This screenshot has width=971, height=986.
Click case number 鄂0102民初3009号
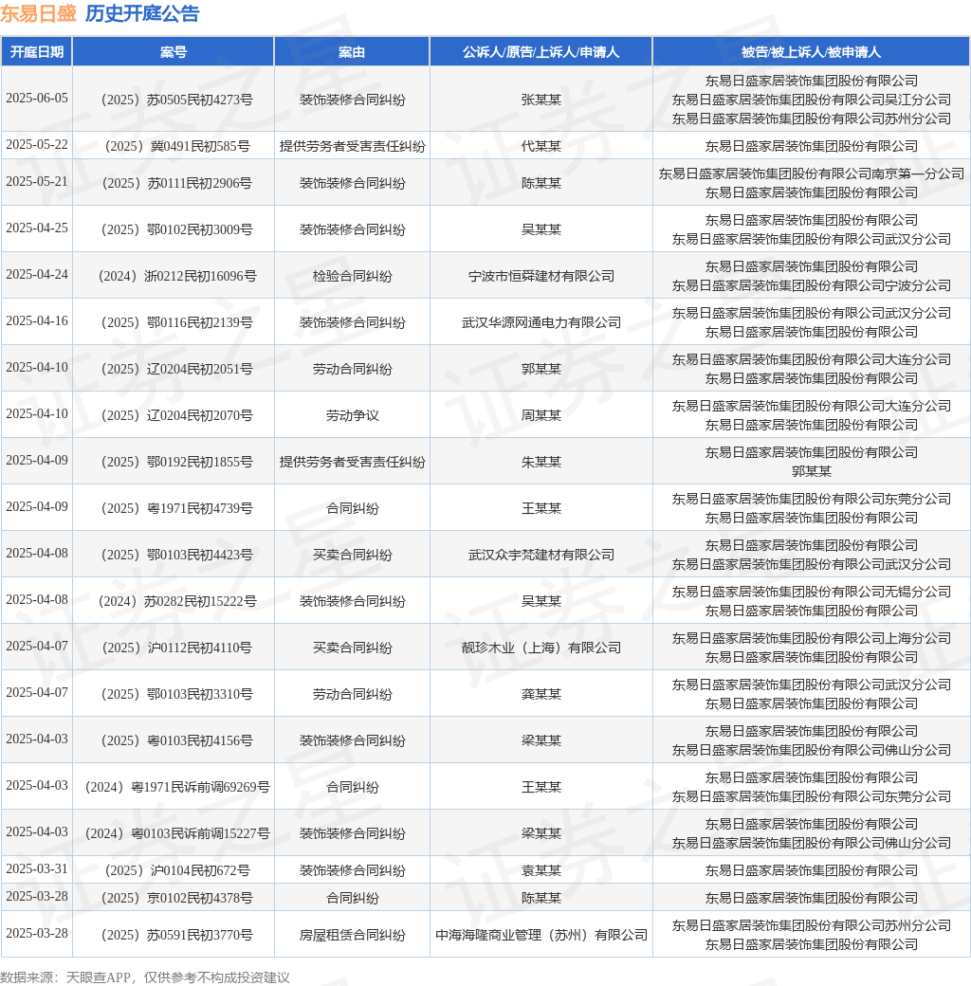pos(176,229)
